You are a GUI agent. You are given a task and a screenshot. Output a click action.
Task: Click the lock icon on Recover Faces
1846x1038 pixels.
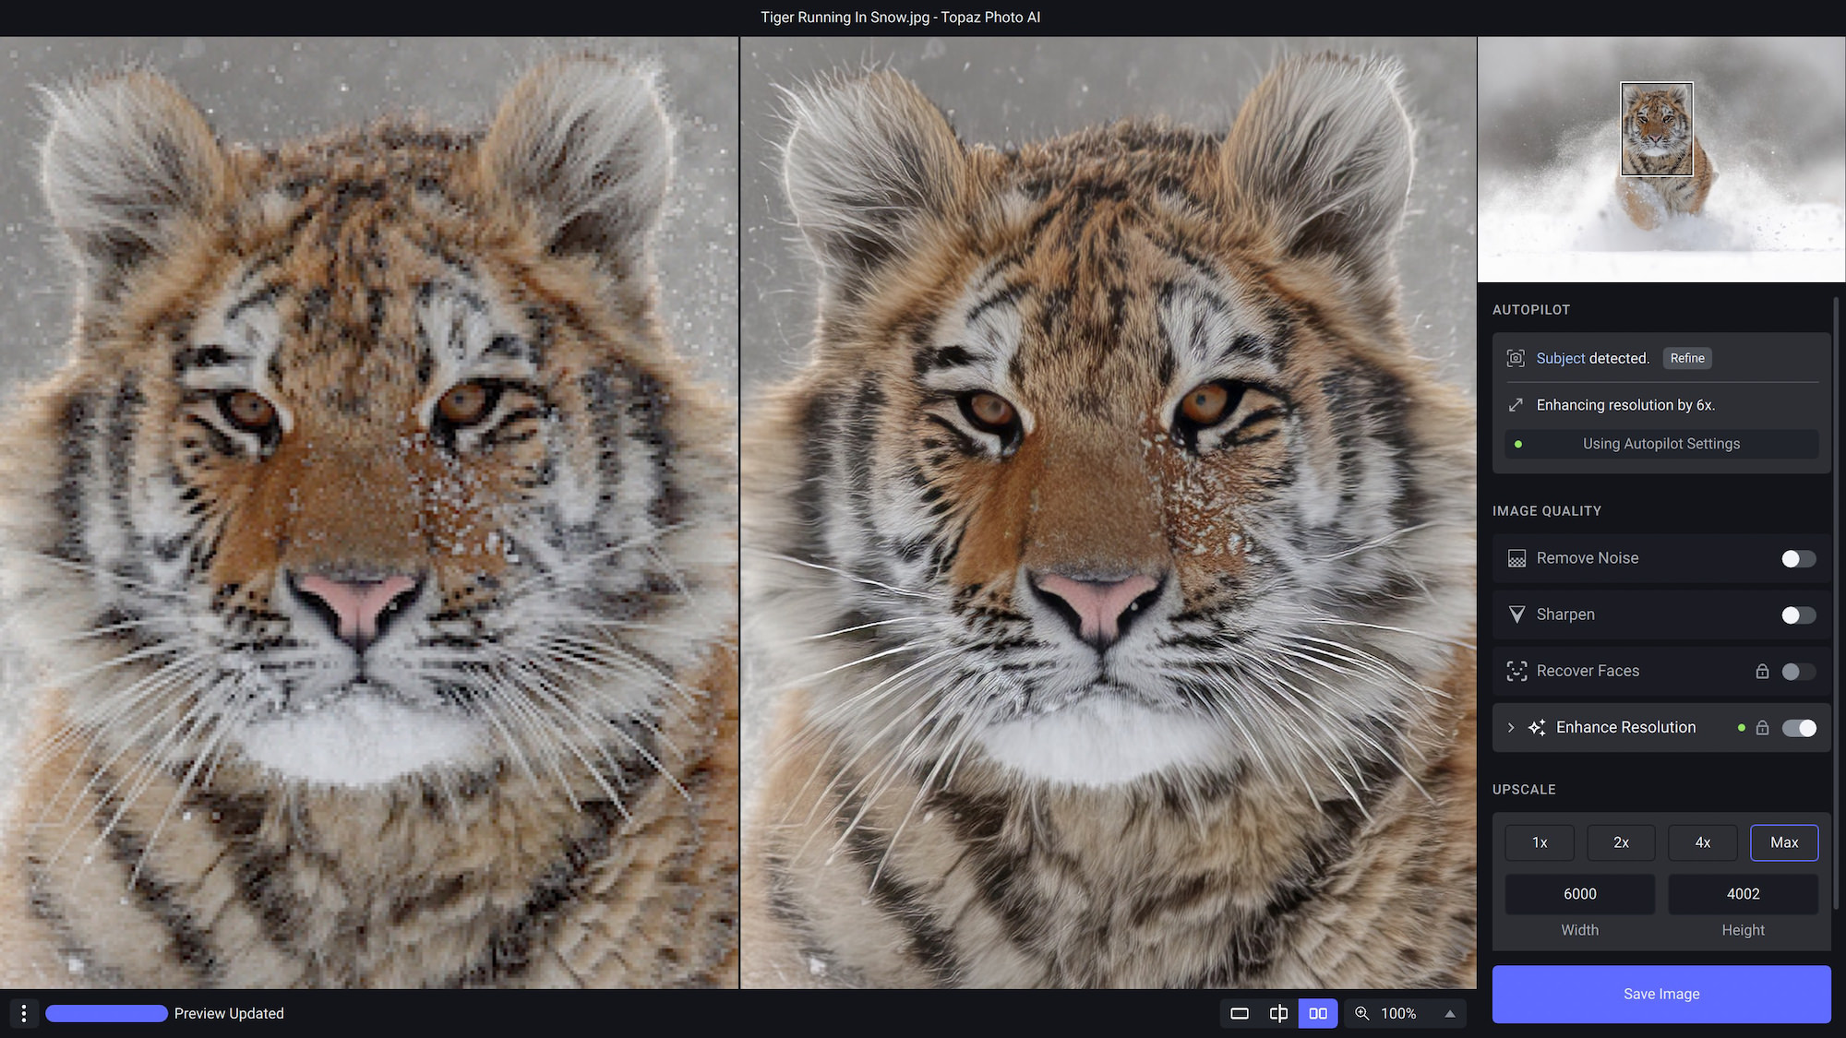(1762, 671)
